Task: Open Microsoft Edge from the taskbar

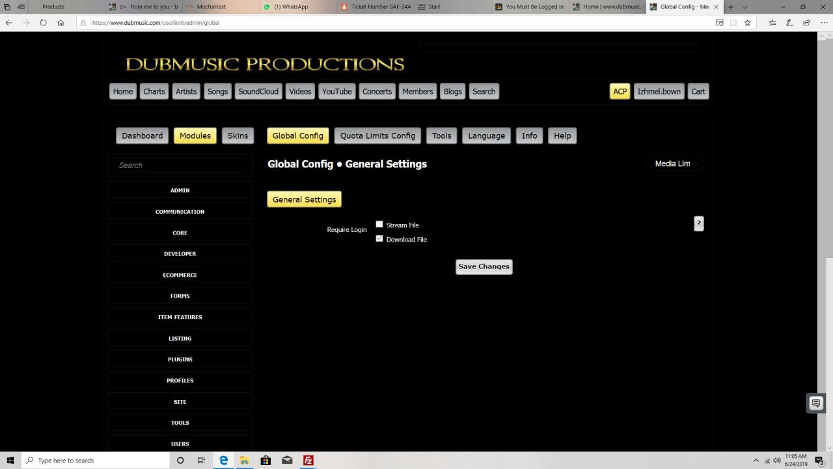Action: pos(223,461)
